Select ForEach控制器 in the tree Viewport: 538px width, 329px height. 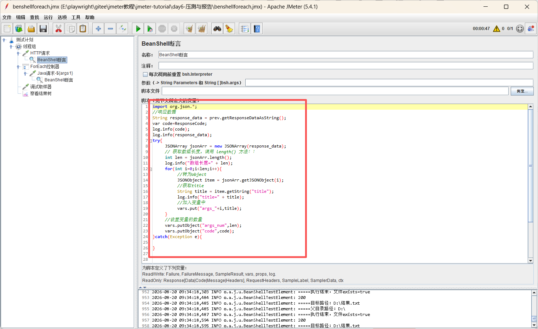coord(45,67)
